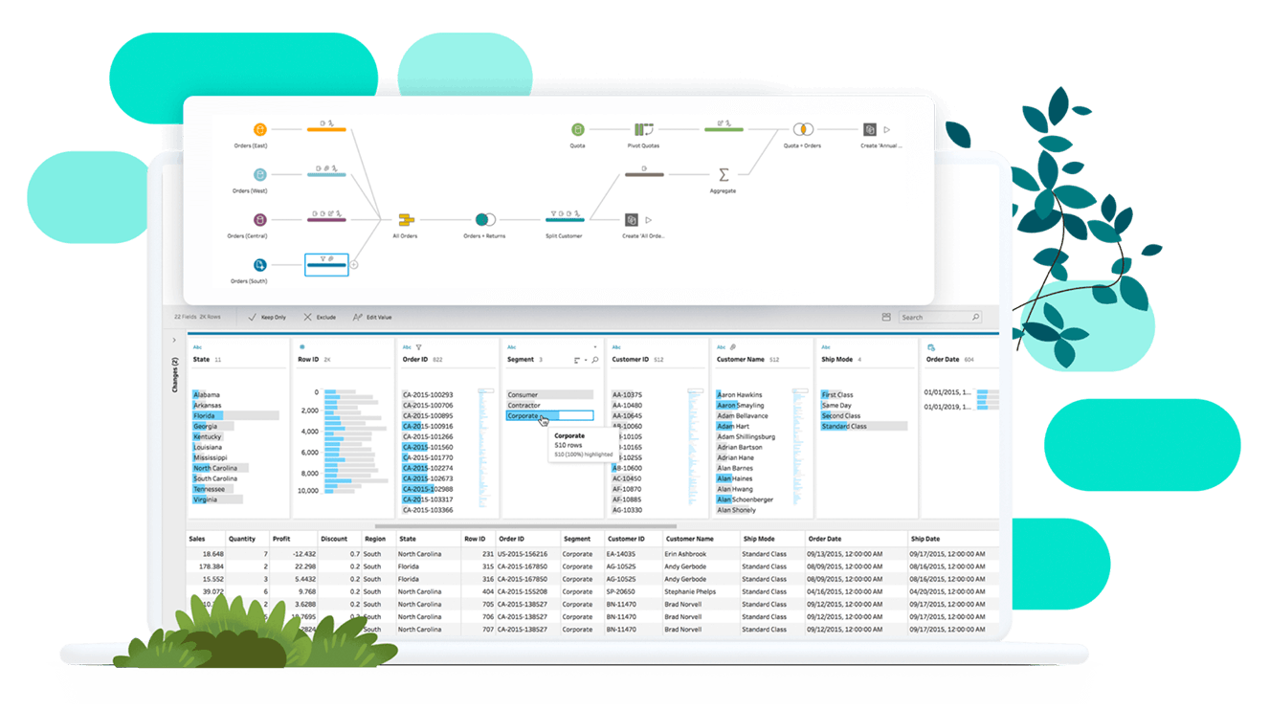Image resolution: width=1270 pixels, height=710 pixels.
Task: Select the orange clean step after Orders (East)
Action: 325,129
